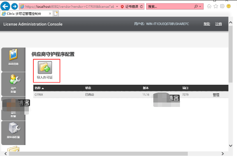The width and height of the screenshot is (237, 158).
Task: Click the vertical scrollbar down arrow
Action: (x=231, y=146)
